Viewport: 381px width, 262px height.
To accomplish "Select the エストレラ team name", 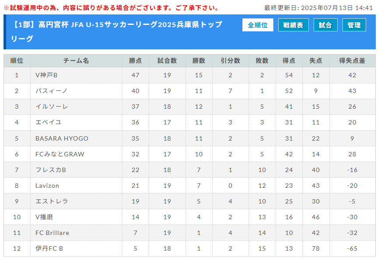I will (x=52, y=201).
